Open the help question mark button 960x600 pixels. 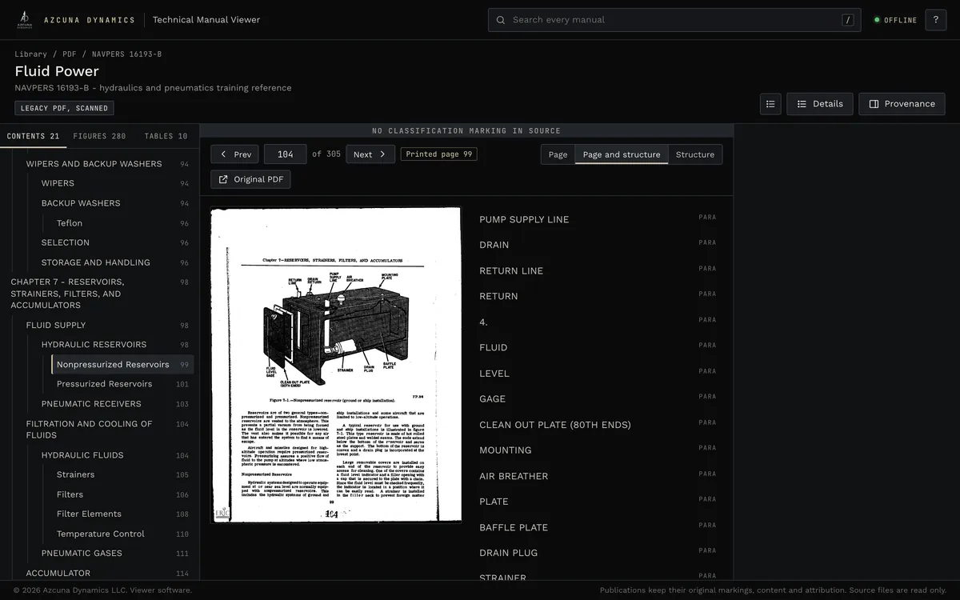[935, 20]
